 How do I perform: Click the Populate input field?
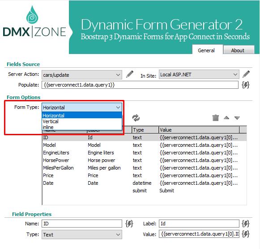[x=140, y=85]
